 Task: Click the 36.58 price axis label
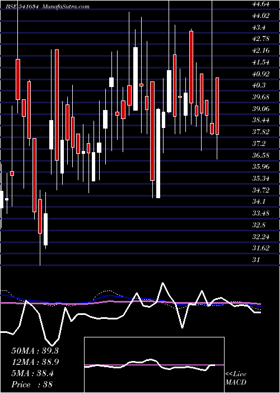261,155
